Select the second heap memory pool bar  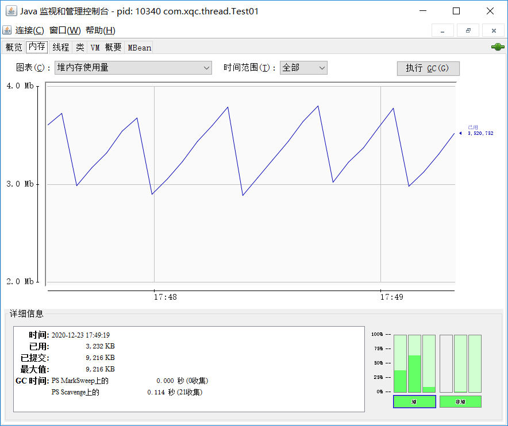(x=414, y=363)
